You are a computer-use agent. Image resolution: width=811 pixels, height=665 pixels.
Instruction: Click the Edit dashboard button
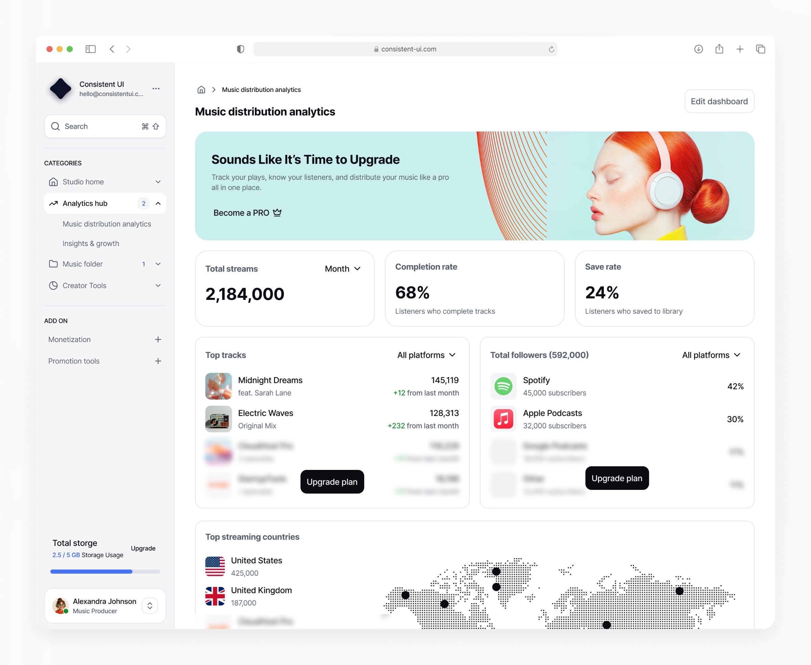[x=719, y=101]
